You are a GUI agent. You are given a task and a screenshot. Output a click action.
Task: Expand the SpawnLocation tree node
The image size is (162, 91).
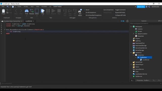coord(133,34)
